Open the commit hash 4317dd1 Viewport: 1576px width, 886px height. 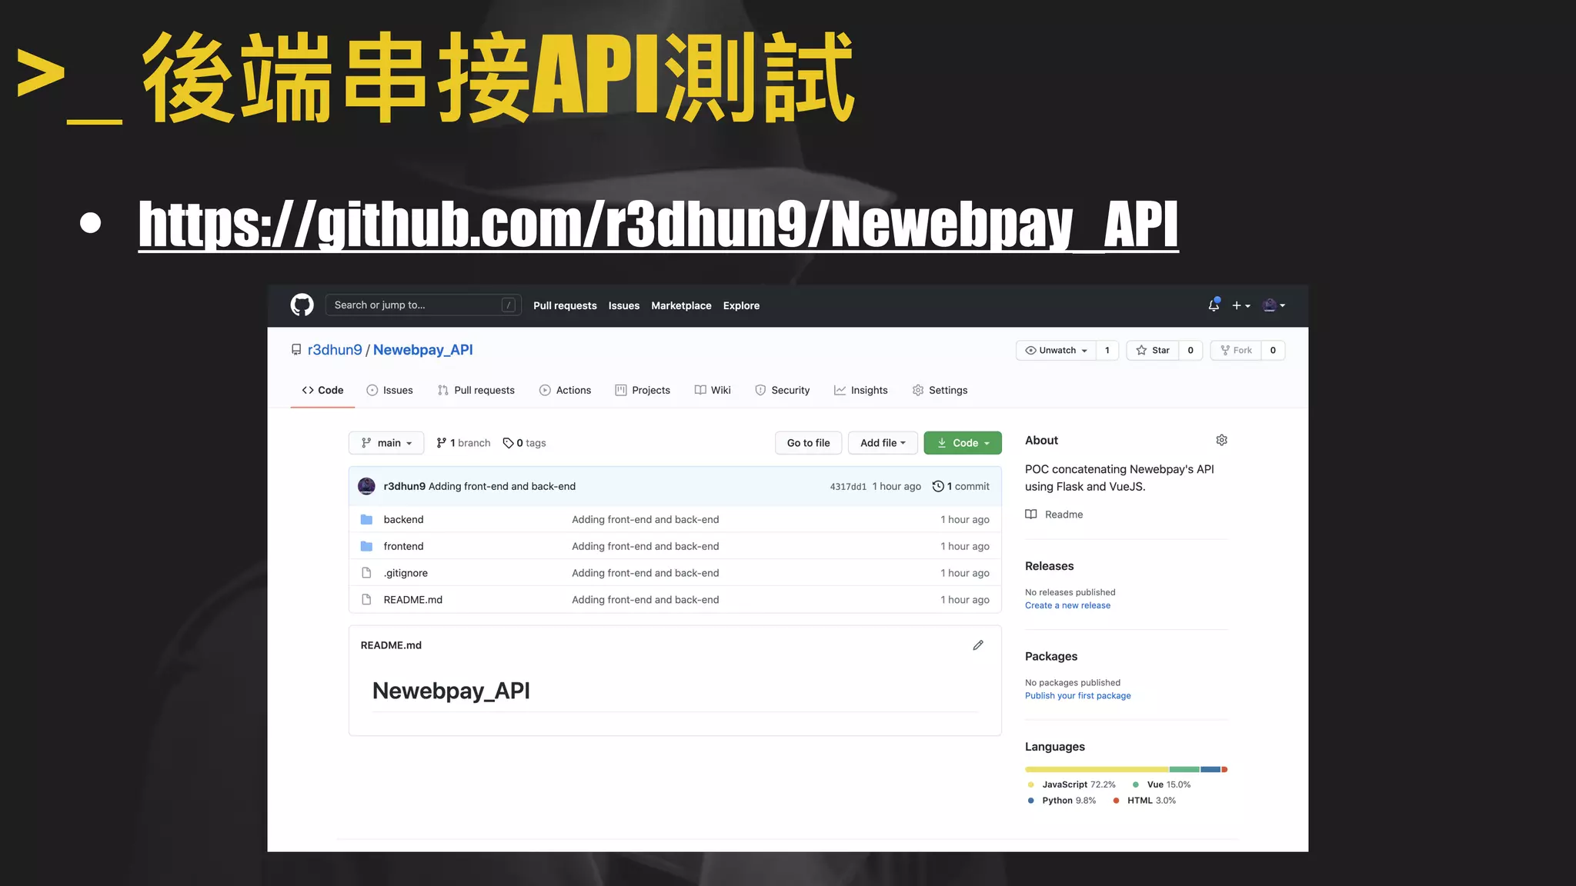(x=848, y=487)
